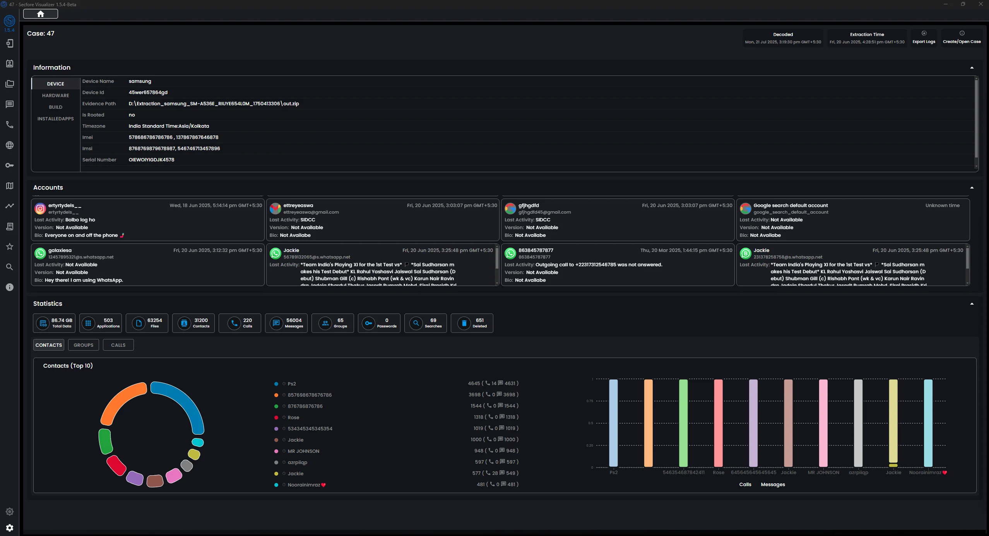Click Create/Open Case

962,38
